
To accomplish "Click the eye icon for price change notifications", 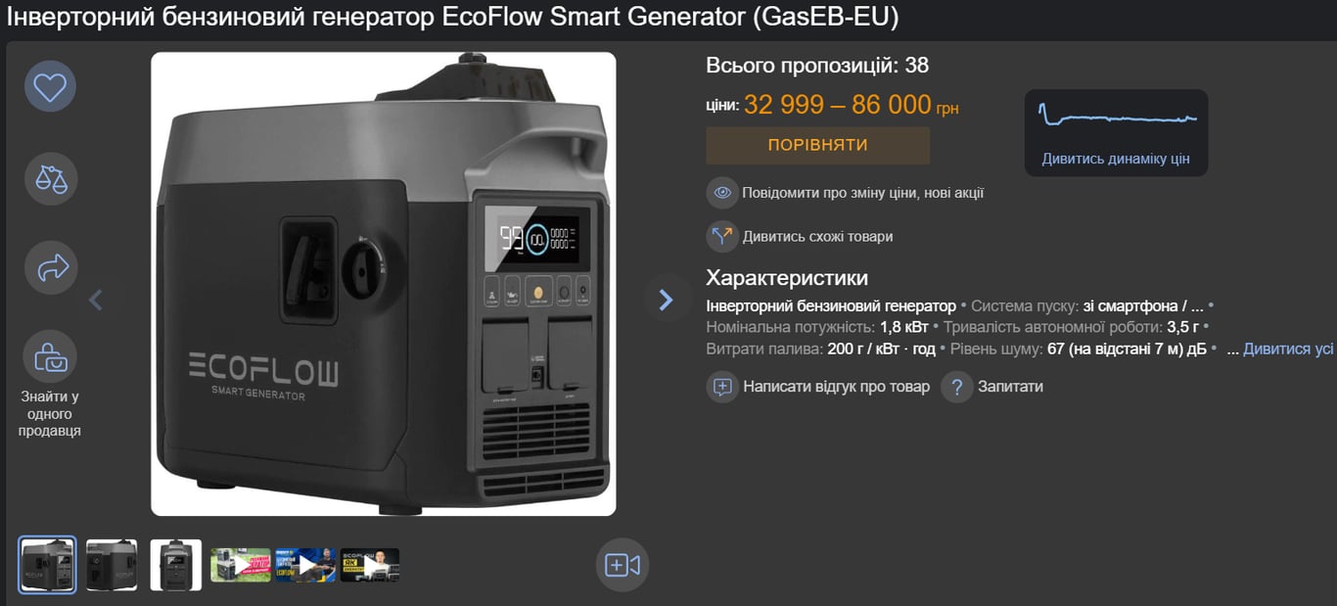I will (x=722, y=193).
